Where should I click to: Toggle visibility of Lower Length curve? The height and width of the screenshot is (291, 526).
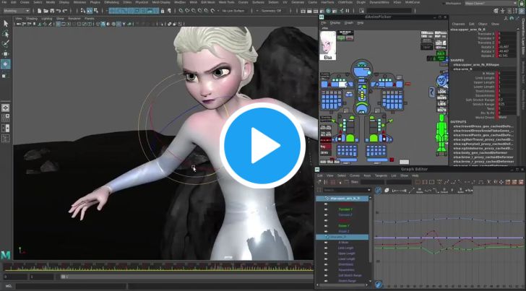click(x=326, y=259)
